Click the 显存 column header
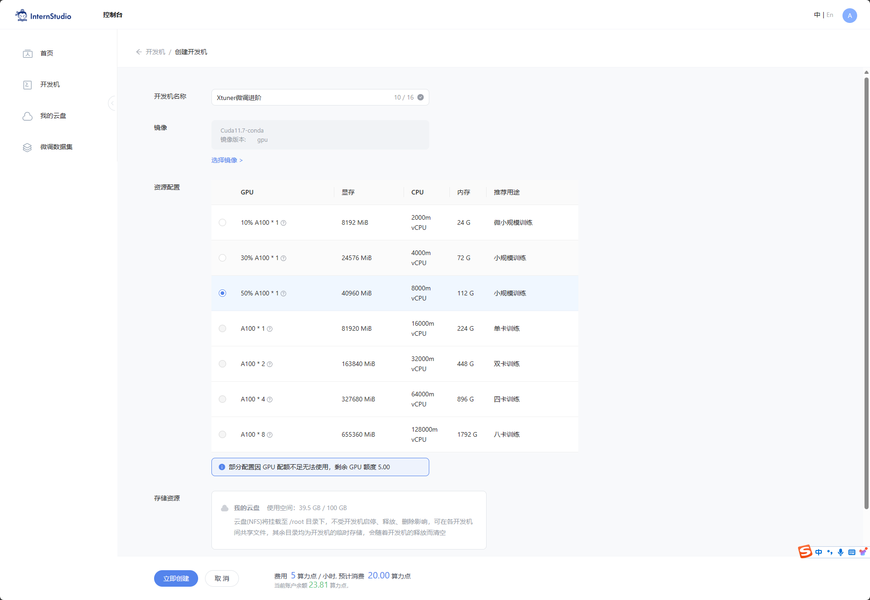Image resolution: width=870 pixels, height=600 pixels. 348,192
